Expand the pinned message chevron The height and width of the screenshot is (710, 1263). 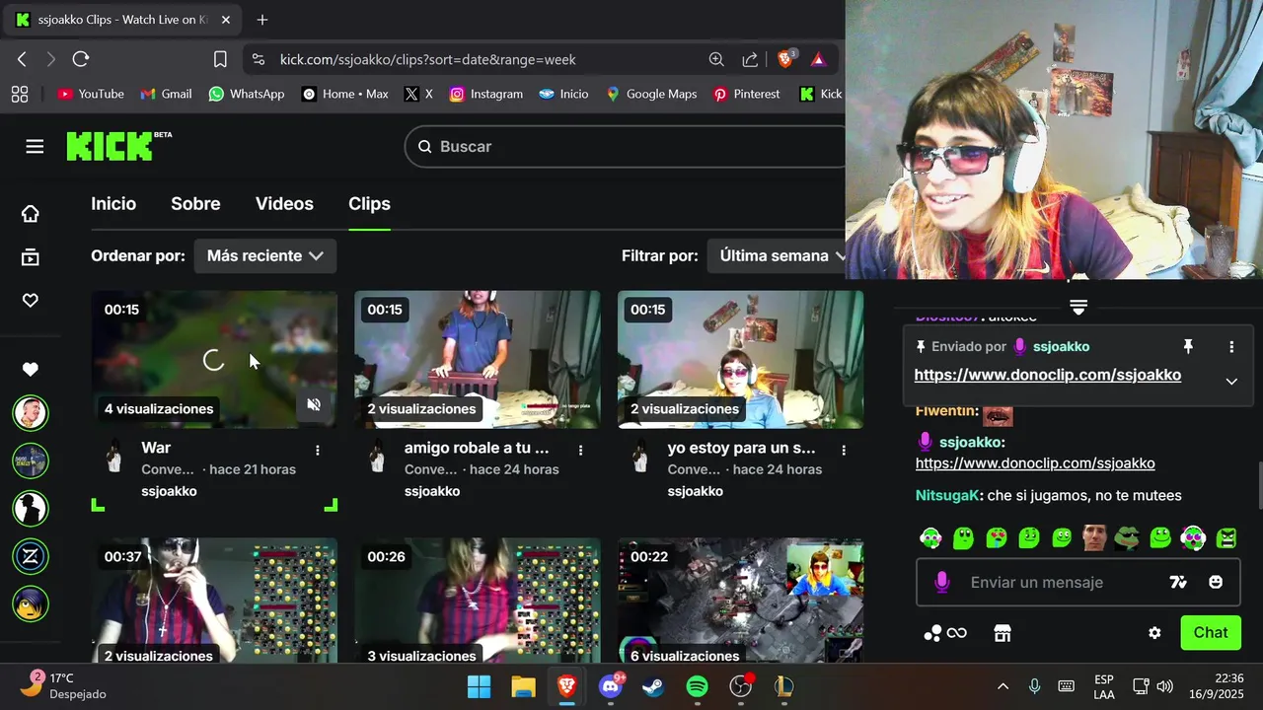pos(1231,382)
